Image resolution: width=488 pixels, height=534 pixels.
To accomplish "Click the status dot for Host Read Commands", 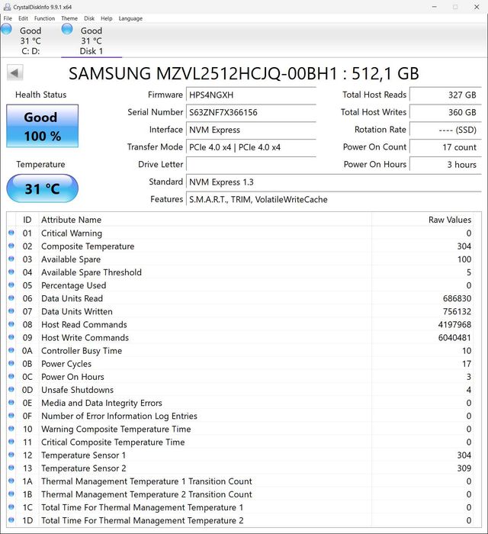I will tap(11, 324).
